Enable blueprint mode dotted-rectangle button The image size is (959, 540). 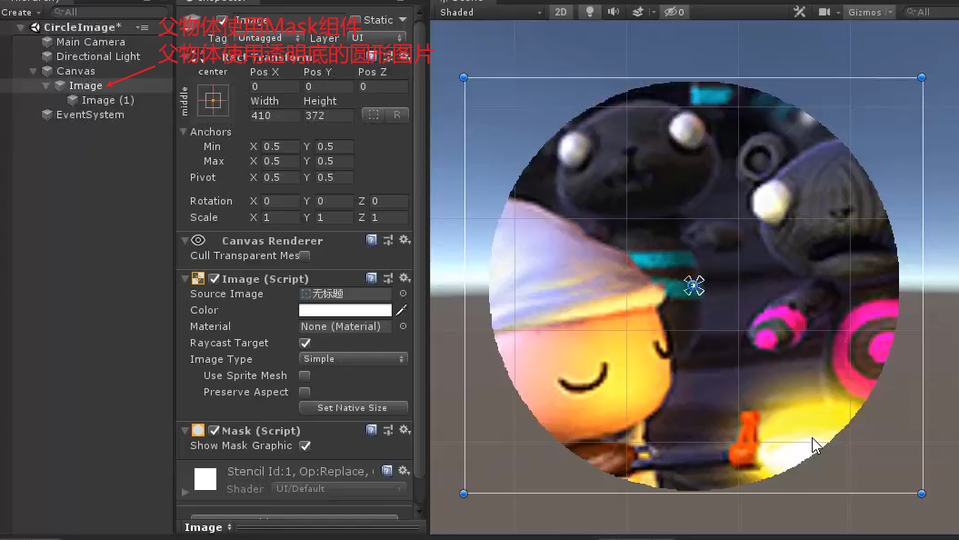tap(373, 115)
